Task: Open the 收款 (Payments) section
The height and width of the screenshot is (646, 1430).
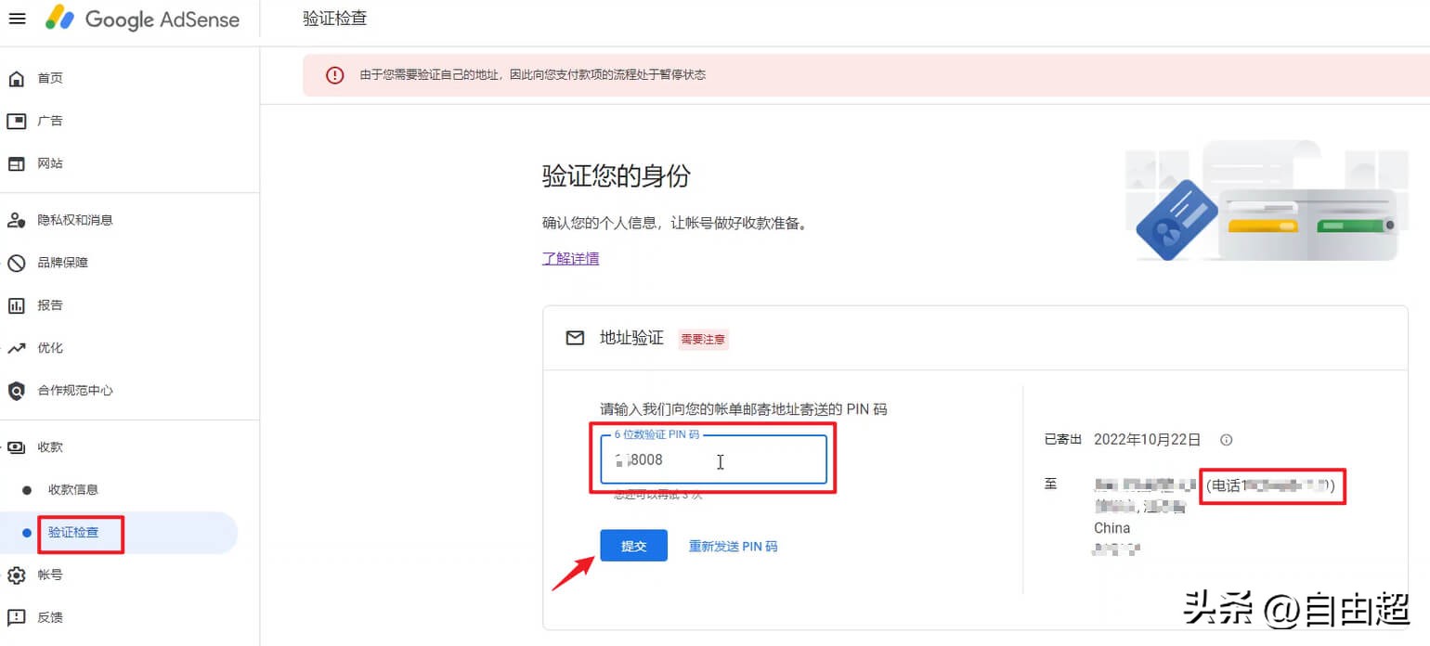Action: [50, 446]
